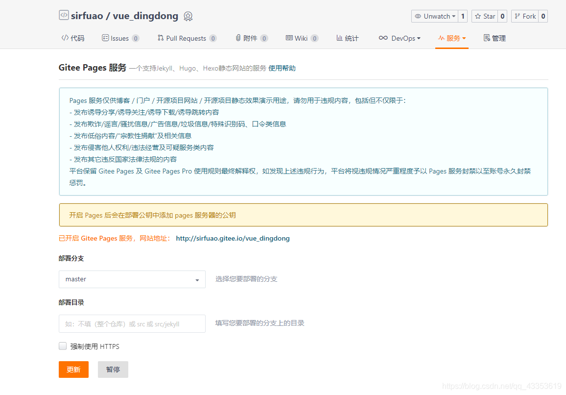
Task: Open the Pull Requests tab
Action: 187,38
